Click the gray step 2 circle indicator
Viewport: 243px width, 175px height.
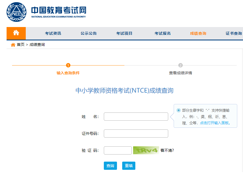pyautogui.click(x=181, y=66)
